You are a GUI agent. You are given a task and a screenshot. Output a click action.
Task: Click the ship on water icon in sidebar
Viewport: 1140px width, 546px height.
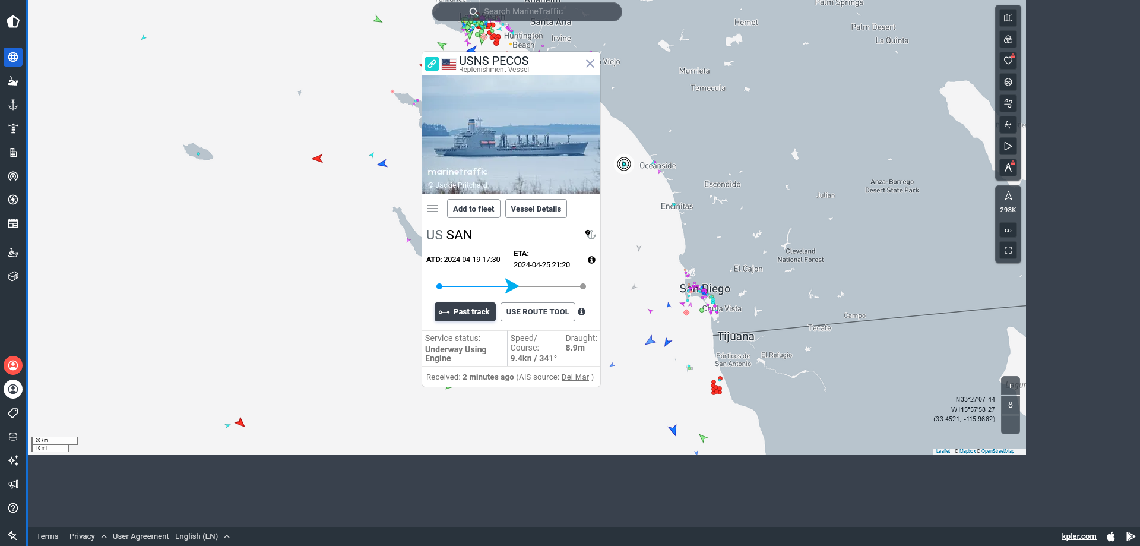tap(13, 253)
